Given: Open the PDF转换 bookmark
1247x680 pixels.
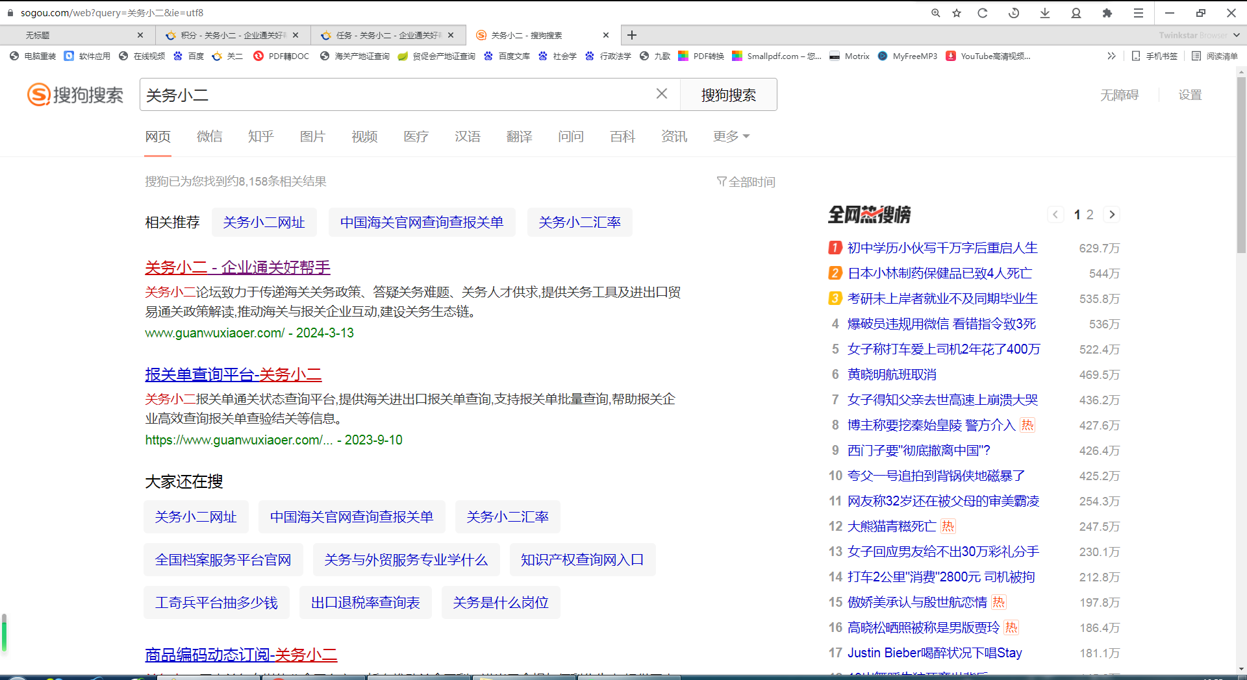Looking at the screenshot, I should click(701, 56).
